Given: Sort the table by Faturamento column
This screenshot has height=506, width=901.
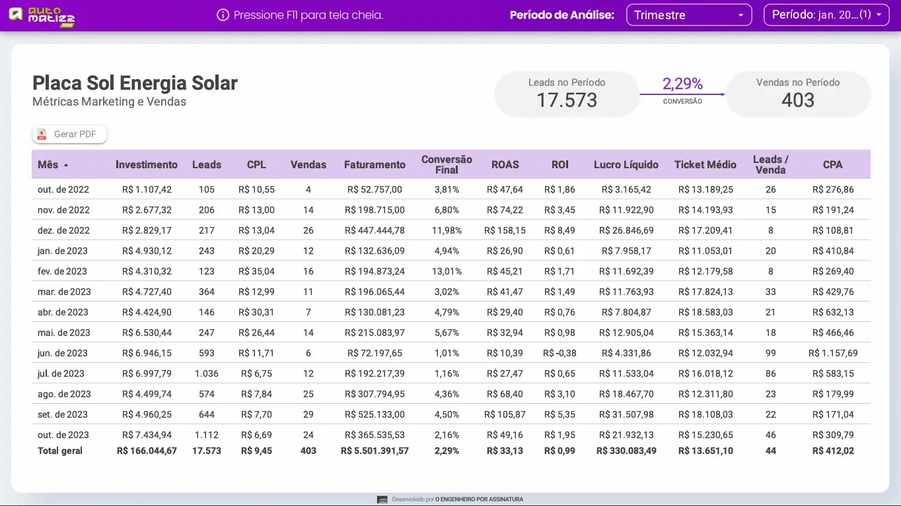Looking at the screenshot, I should (x=375, y=164).
